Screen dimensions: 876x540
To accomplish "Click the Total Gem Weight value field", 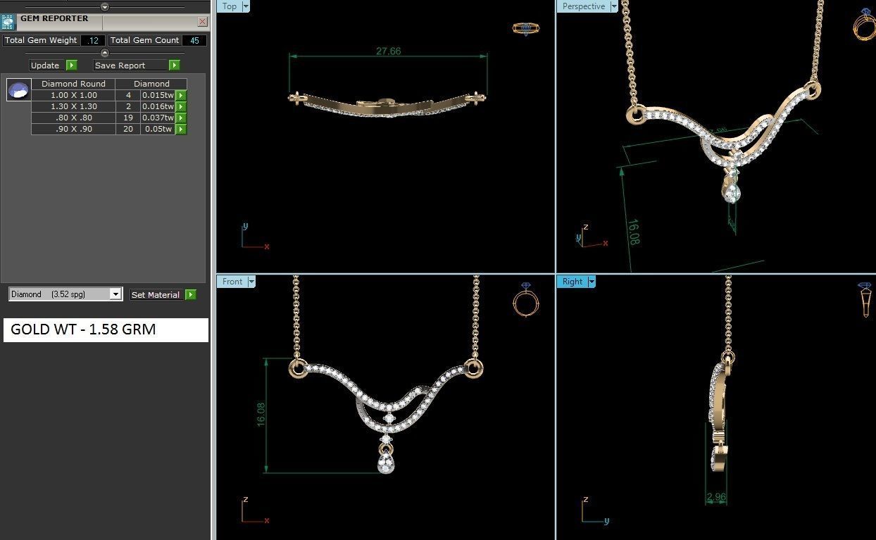I will pyautogui.click(x=93, y=40).
